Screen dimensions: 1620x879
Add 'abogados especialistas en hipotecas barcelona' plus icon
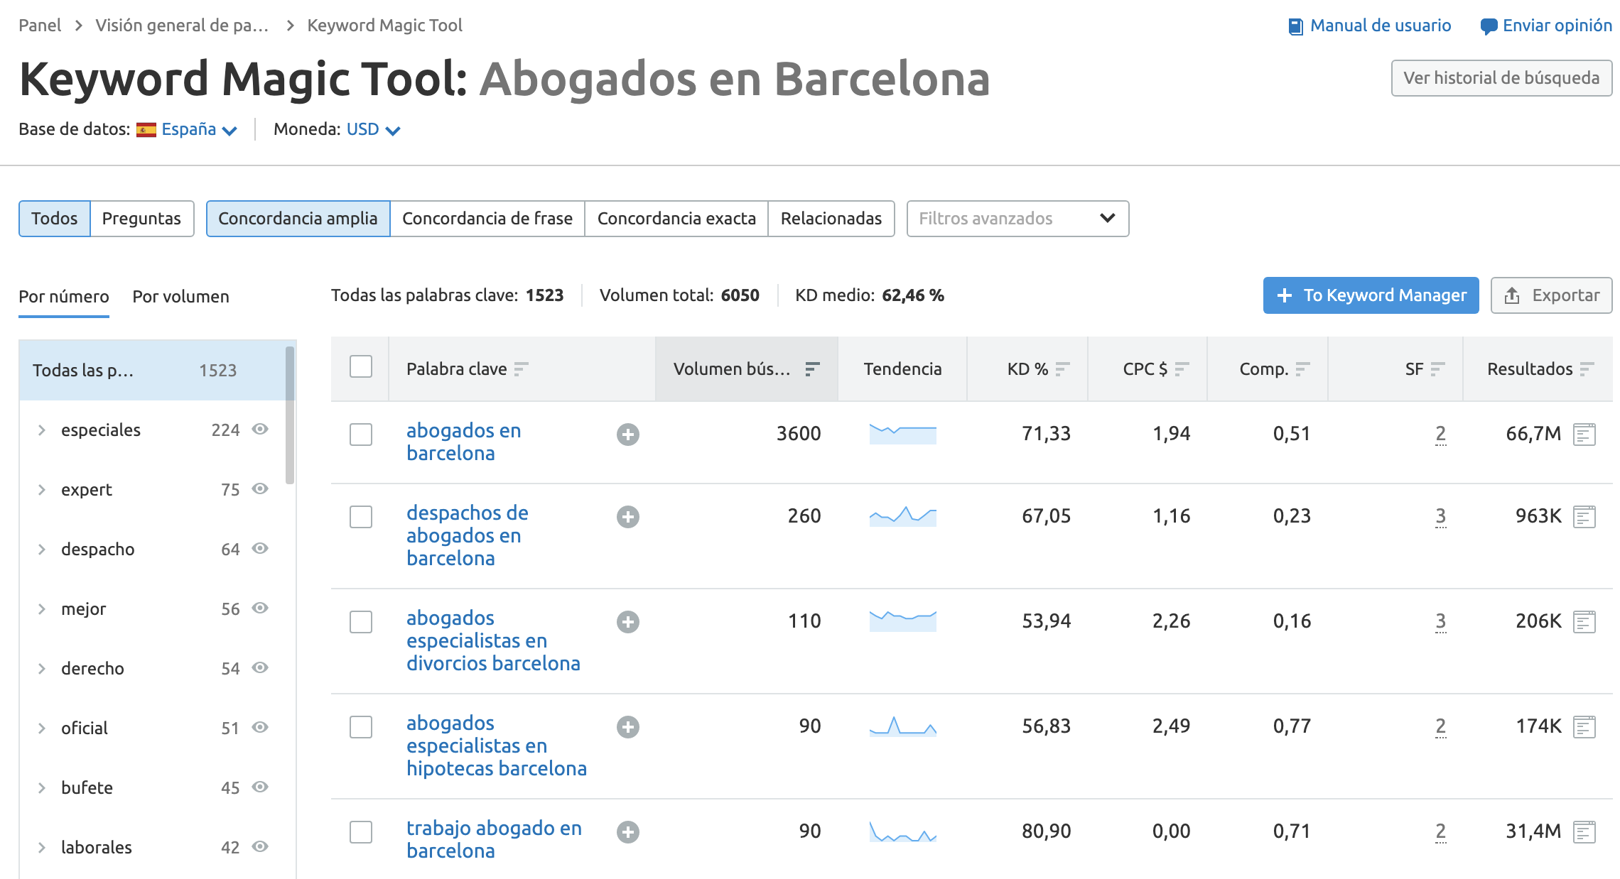pos(628,727)
